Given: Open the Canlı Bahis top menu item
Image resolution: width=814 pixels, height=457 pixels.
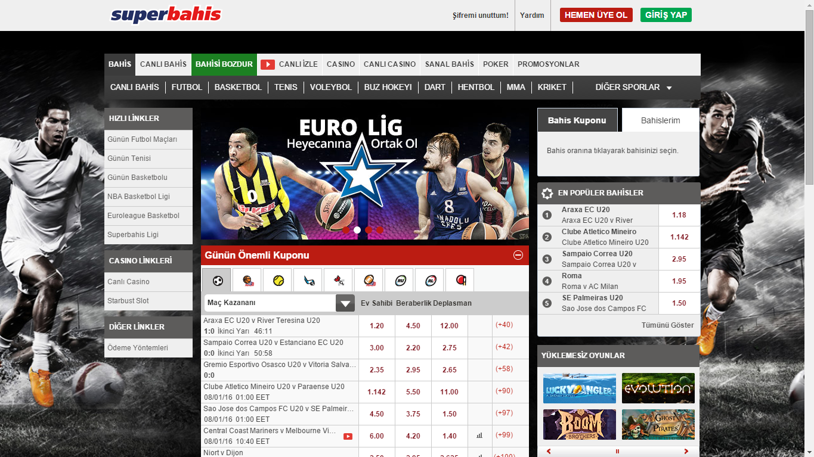Looking at the screenshot, I should (x=163, y=64).
